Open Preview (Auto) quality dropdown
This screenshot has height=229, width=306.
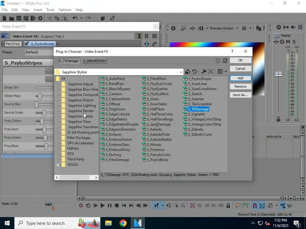point(237,28)
